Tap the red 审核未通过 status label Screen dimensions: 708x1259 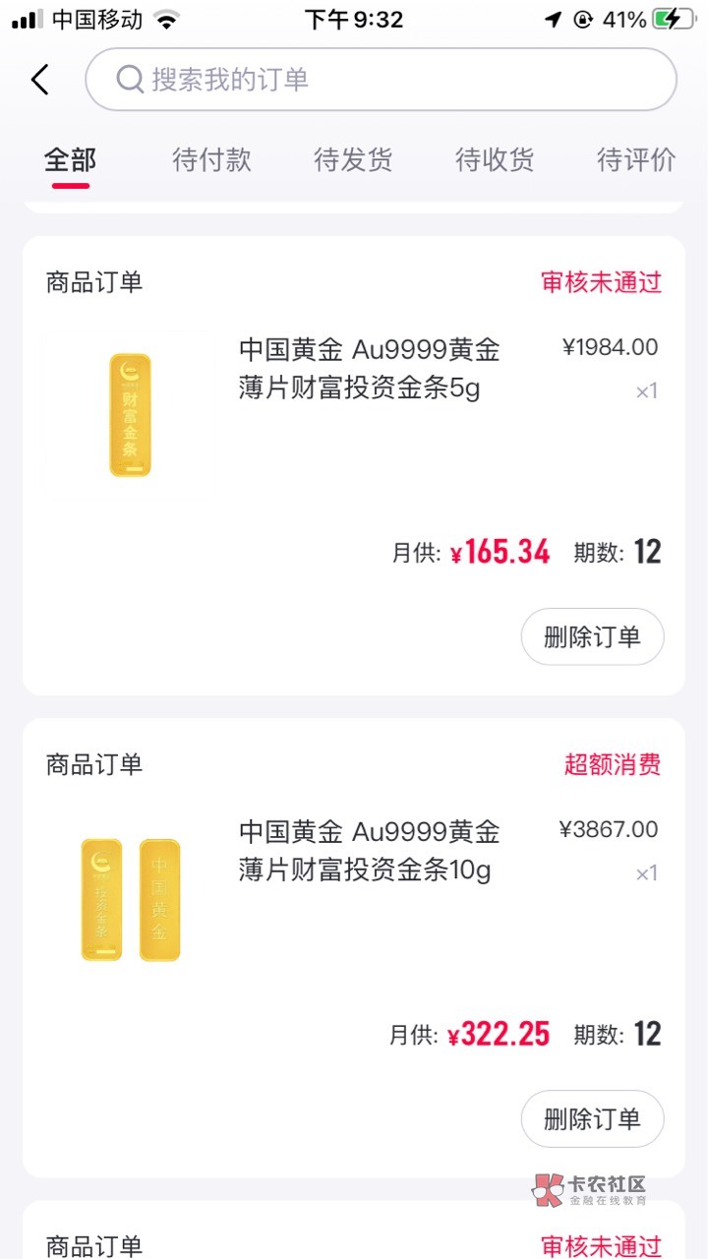click(601, 282)
